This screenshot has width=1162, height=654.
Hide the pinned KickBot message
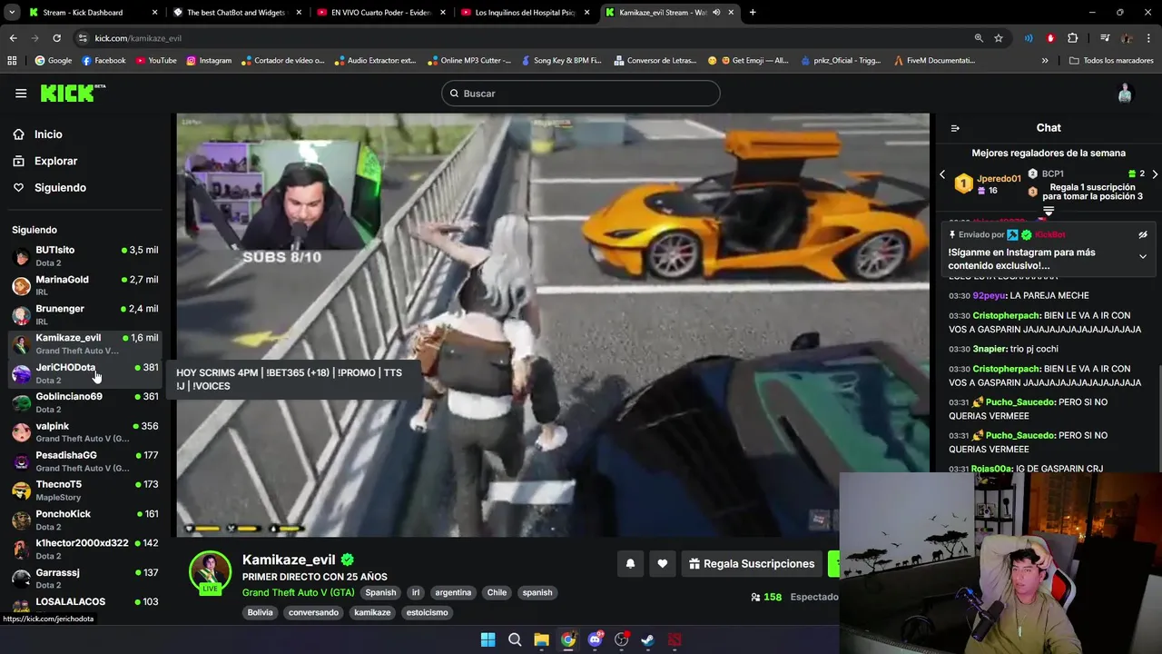tap(1143, 234)
